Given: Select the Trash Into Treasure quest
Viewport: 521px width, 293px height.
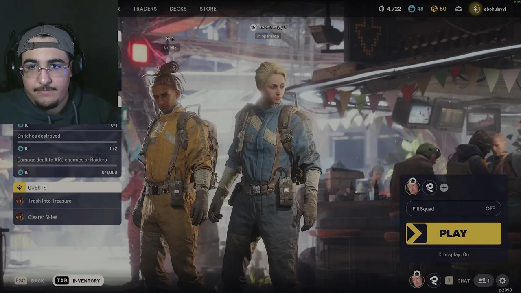Looking at the screenshot, I should click(67, 201).
